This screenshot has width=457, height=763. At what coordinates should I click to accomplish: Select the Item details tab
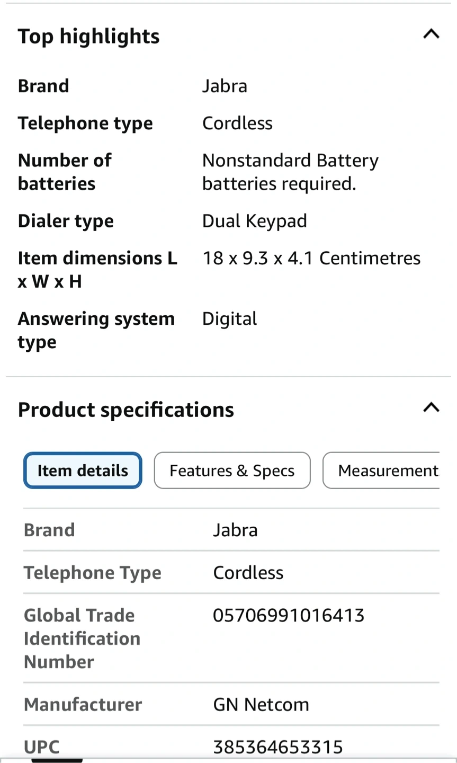83,471
